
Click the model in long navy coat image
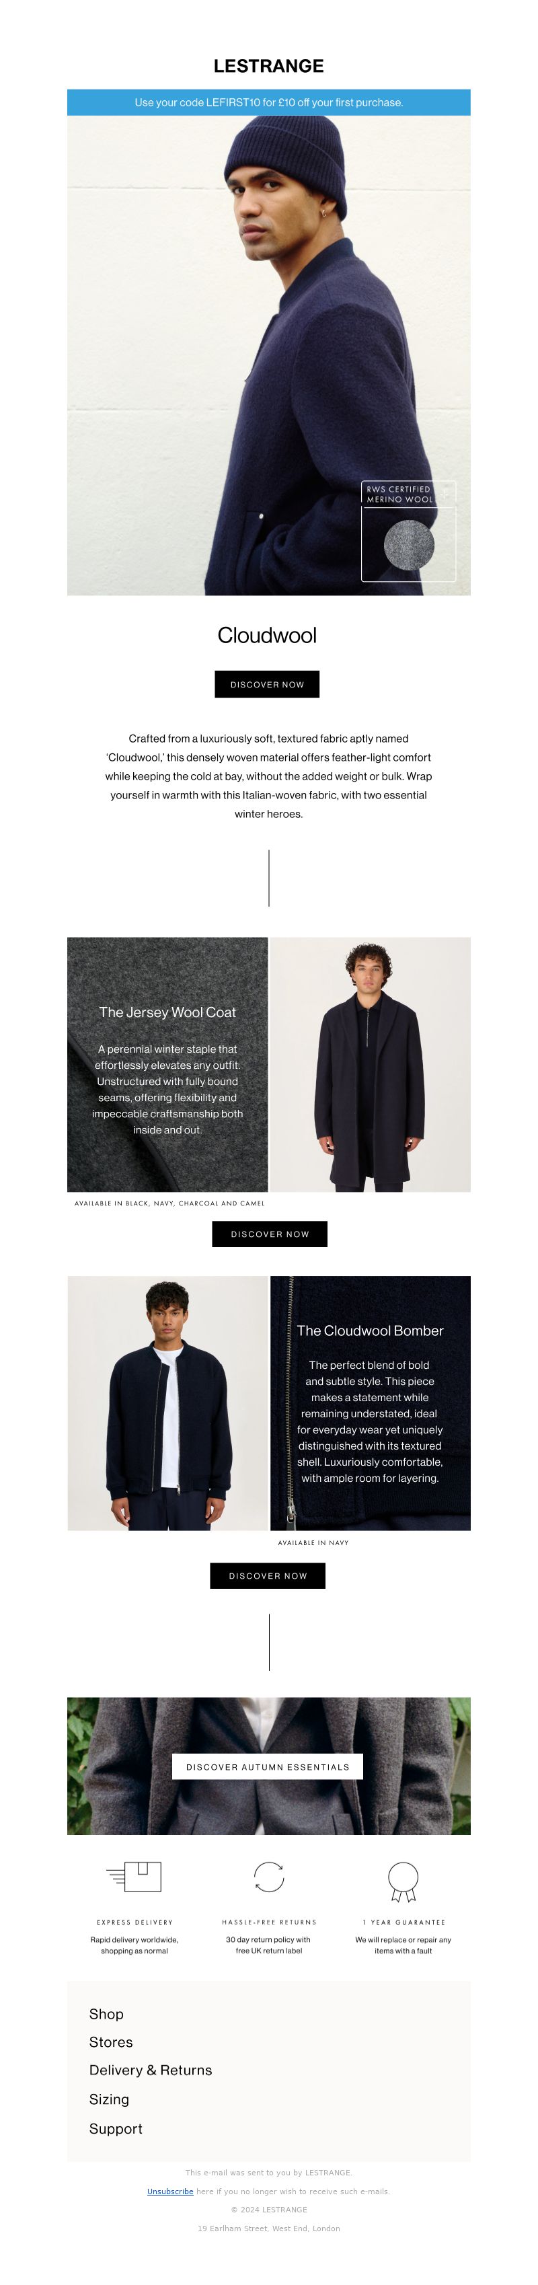[371, 1064]
